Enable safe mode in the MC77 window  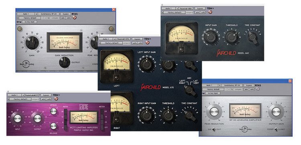point(49,99)
